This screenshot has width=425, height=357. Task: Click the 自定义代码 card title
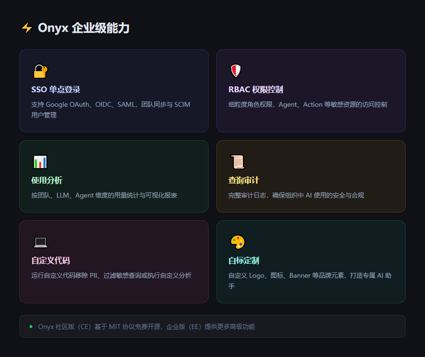tap(51, 261)
